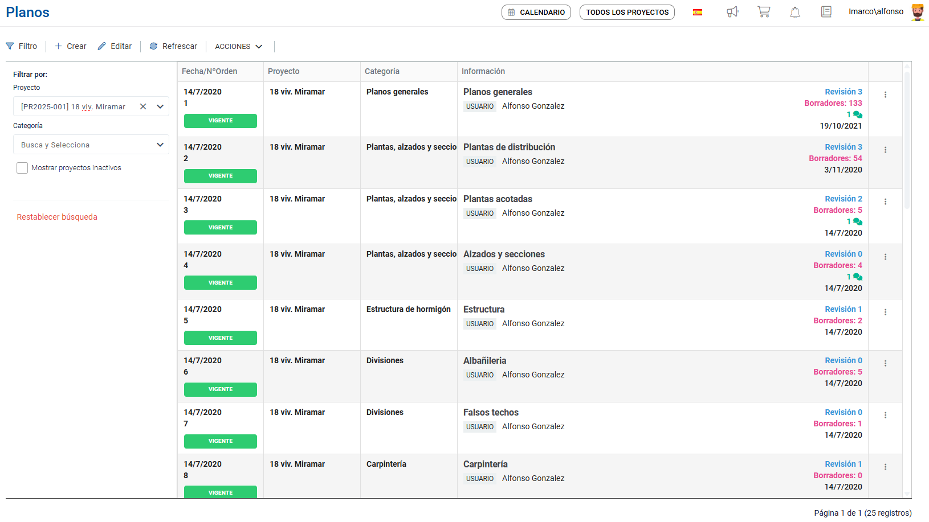Toggle the Filtro panel
929x522 pixels.
pos(22,46)
